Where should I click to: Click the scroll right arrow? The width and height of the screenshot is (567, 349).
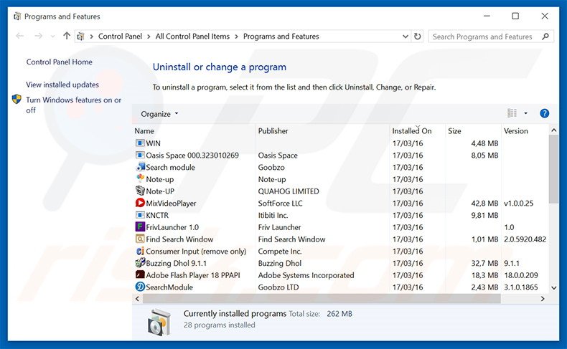click(543, 298)
